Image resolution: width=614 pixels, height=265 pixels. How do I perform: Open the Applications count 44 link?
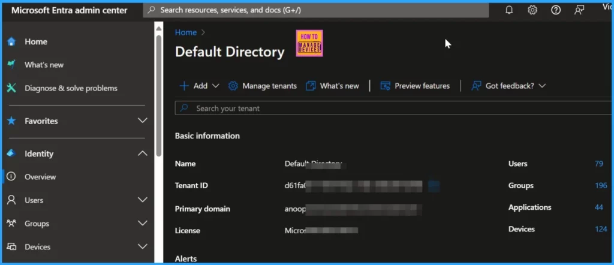tap(599, 207)
